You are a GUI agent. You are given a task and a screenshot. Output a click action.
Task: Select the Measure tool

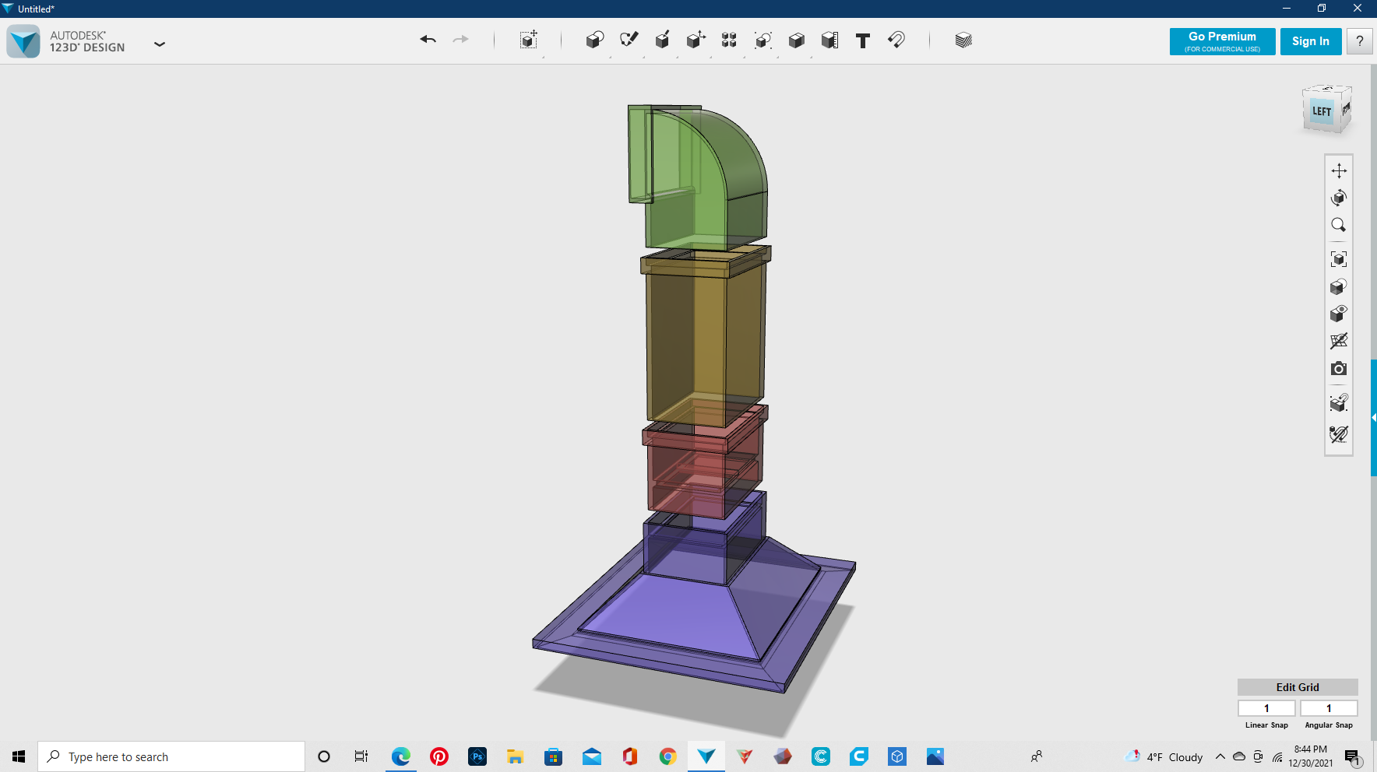(829, 40)
